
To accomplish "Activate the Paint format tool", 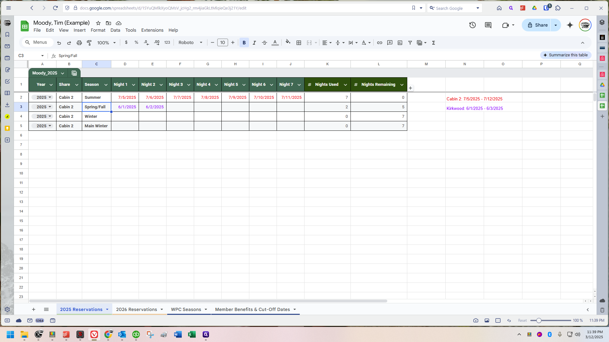I will pyautogui.click(x=89, y=43).
